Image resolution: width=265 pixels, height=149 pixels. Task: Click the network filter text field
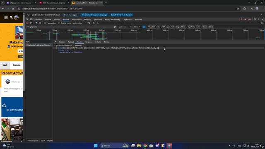click(71, 27)
